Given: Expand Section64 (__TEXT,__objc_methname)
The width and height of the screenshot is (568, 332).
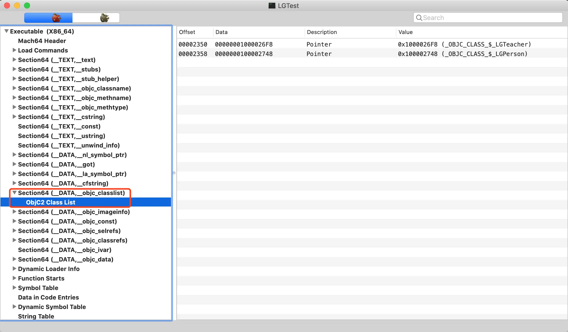Looking at the screenshot, I should click(x=14, y=98).
